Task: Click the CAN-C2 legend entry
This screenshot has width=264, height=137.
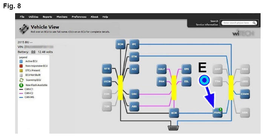Action: [26, 93]
